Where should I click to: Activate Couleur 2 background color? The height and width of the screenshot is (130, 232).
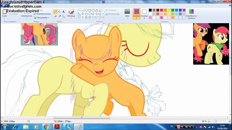(x=144, y=14)
